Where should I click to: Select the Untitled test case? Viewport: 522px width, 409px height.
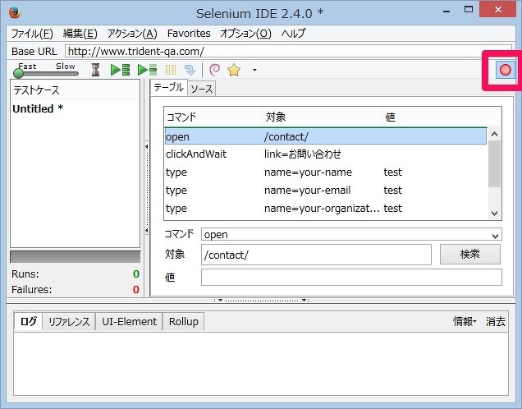tap(38, 108)
